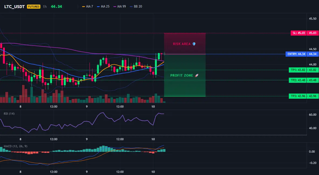
Task: Click the 44.00 price axis value
Action: pyautogui.click(x=313, y=64)
